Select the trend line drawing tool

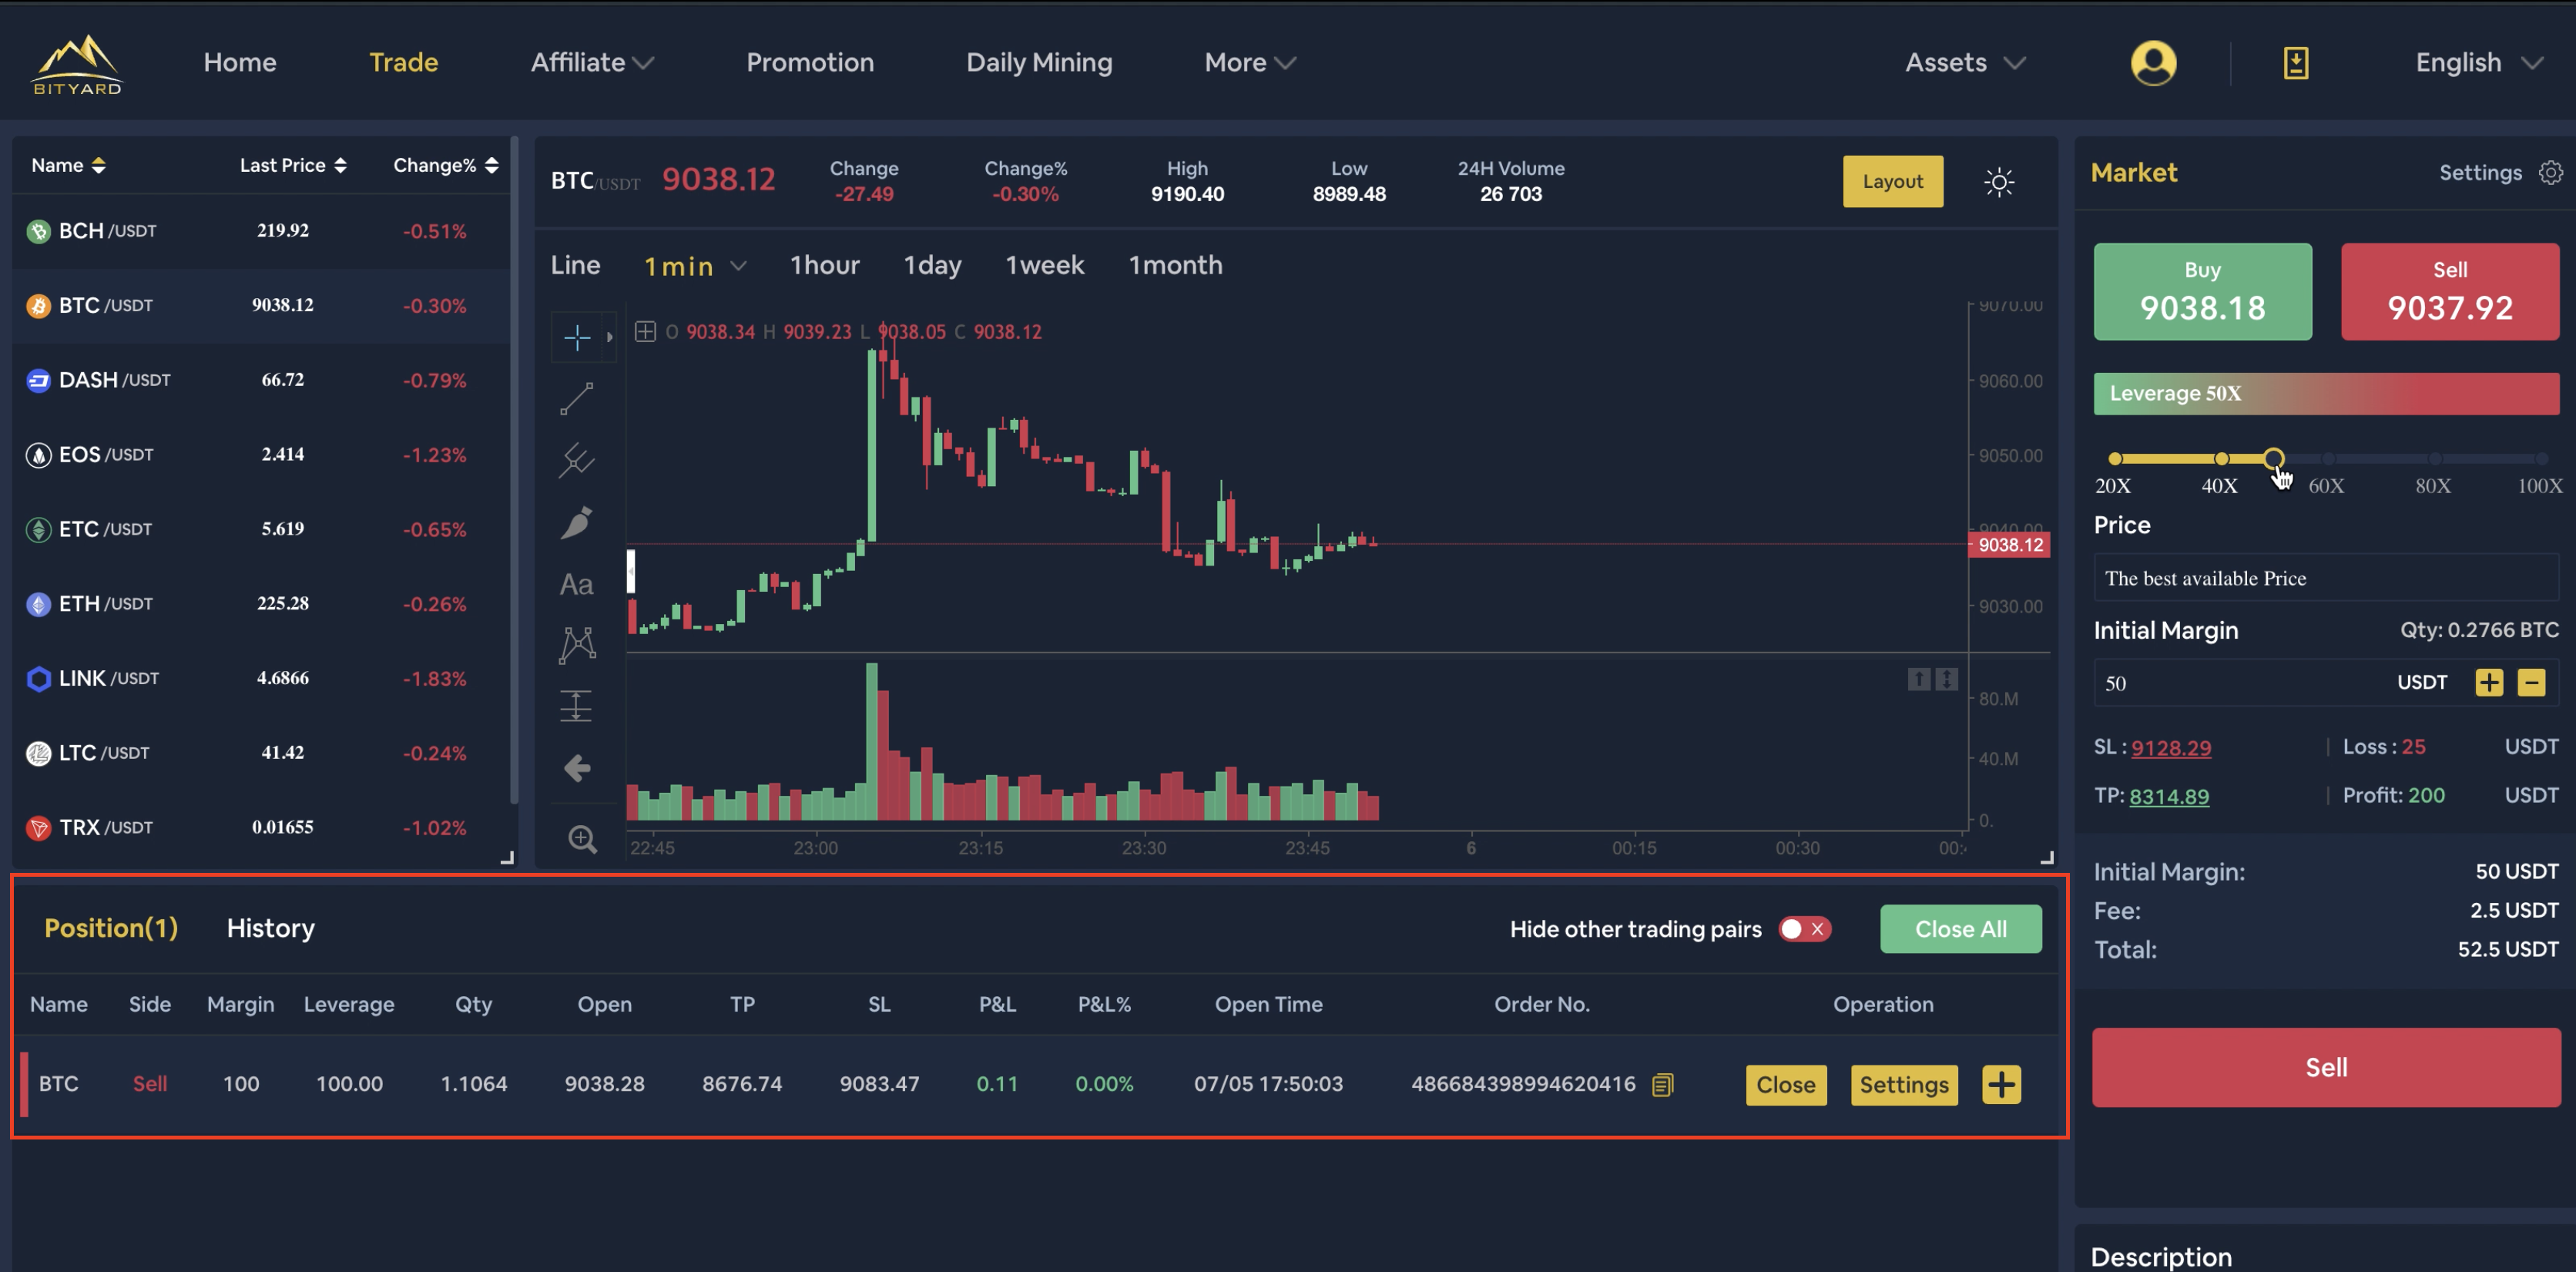pyautogui.click(x=577, y=398)
